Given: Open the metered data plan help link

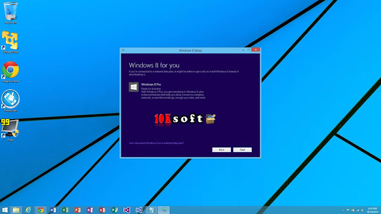Looking at the screenshot, I should click(x=156, y=143).
